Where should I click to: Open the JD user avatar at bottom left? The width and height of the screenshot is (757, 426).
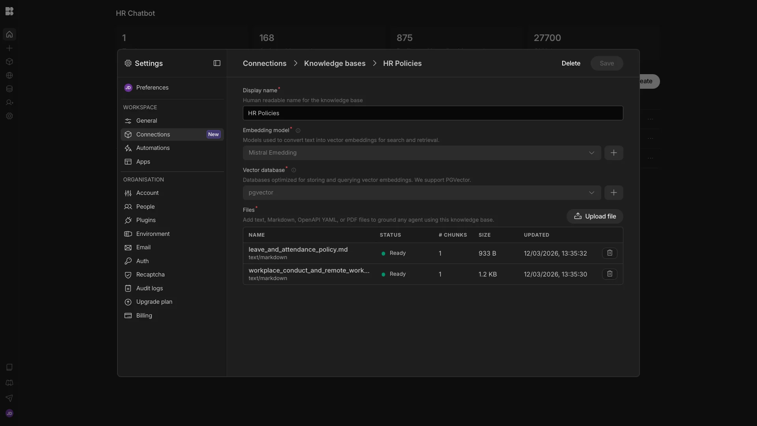(x=9, y=413)
